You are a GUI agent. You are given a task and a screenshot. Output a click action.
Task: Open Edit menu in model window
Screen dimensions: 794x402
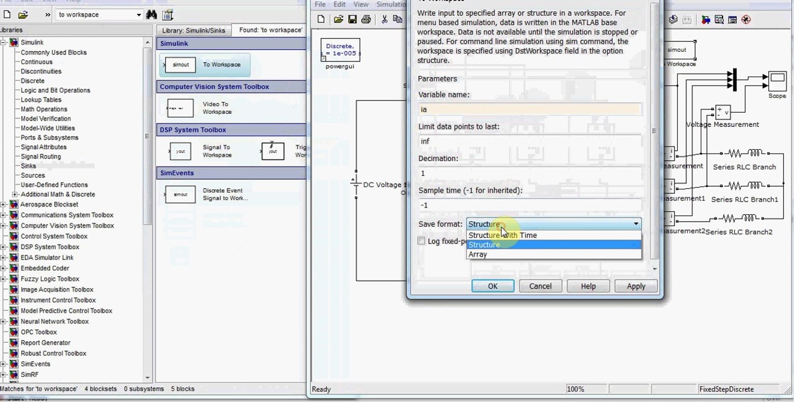coord(339,4)
